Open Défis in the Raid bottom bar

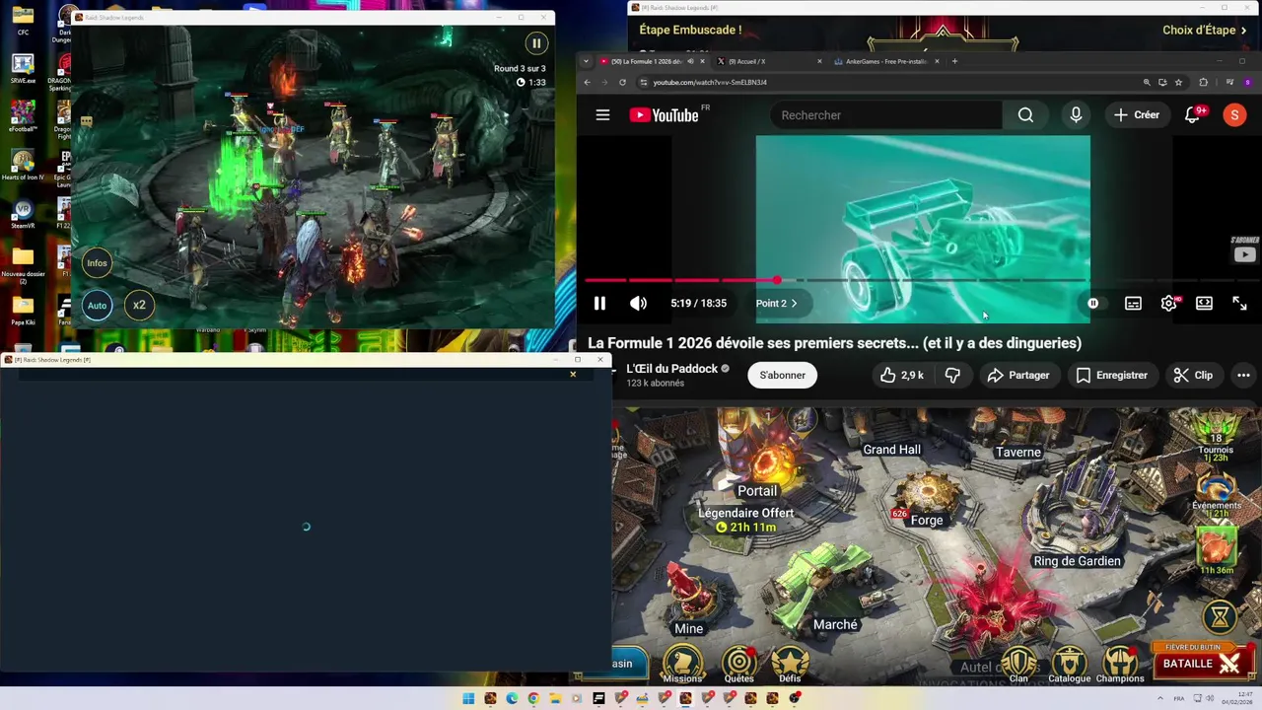coord(790,665)
